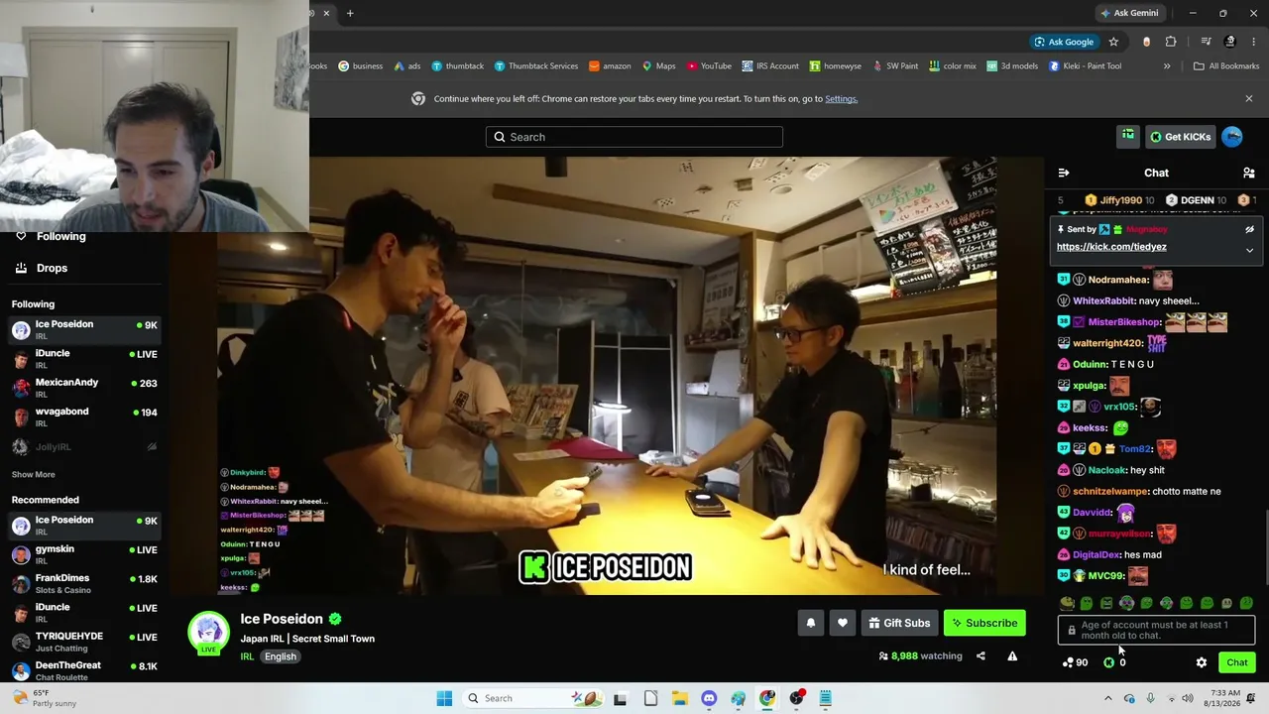1269x714 pixels.
Task: Click the stream notification bell icon
Action: point(811,623)
